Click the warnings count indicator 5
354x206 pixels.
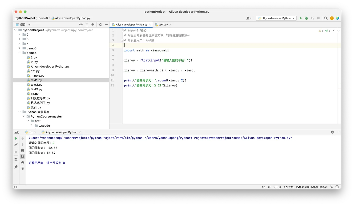click(x=321, y=31)
